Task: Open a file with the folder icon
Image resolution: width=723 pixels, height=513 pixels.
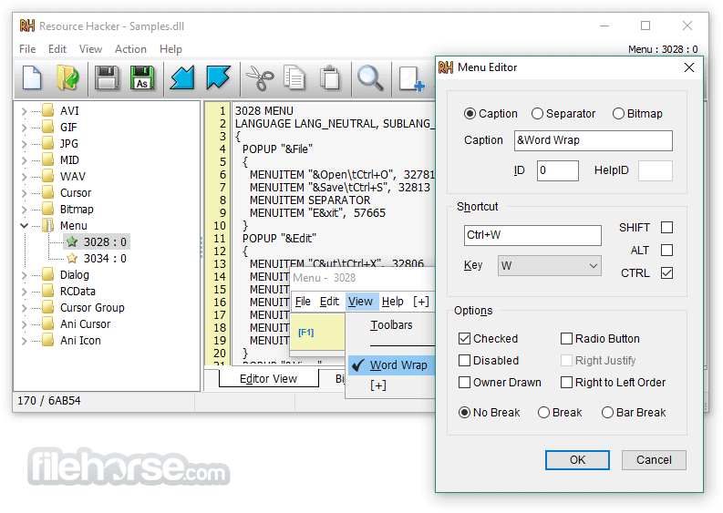Action: coord(67,77)
